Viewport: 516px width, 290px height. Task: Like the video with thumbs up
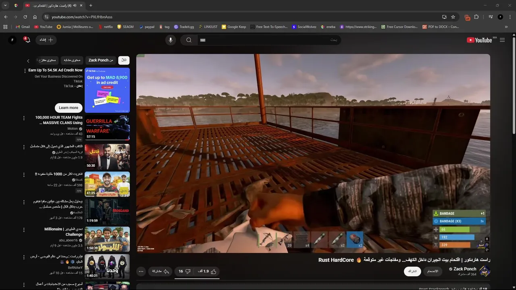pyautogui.click(x=208, y=271)
